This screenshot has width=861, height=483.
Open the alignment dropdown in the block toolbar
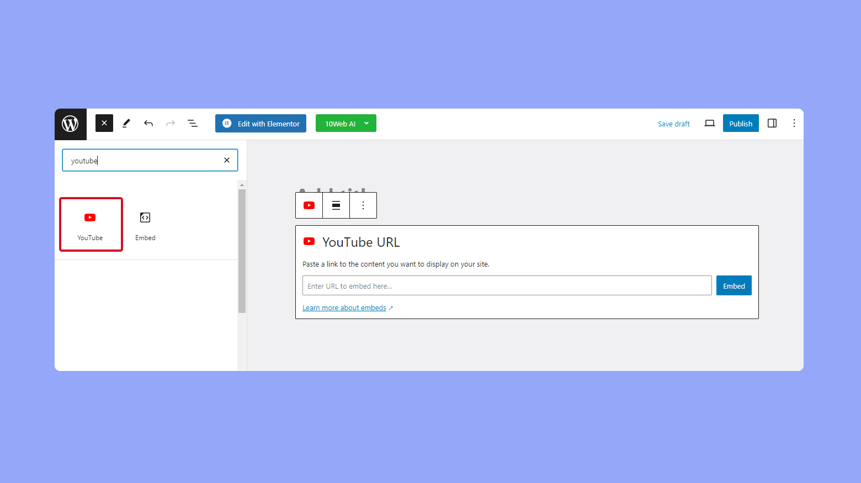tap(336, 205)
